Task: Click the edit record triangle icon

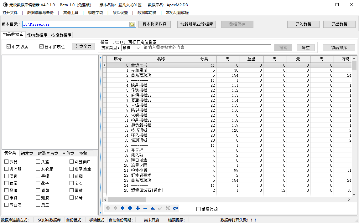Action: coord(153,208)
